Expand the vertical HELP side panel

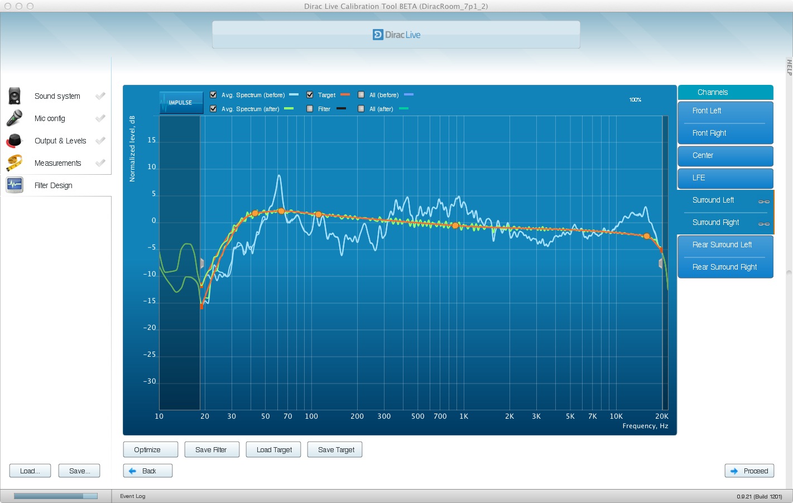click(789, 67)
